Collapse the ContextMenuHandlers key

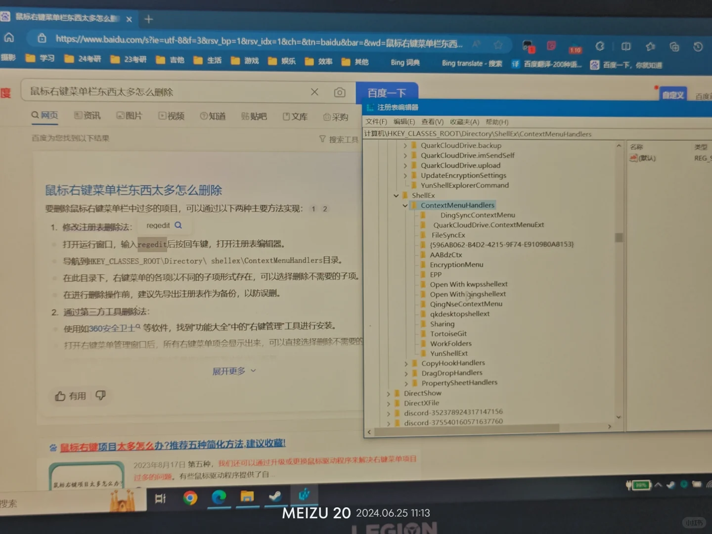click(x=405, y=205)
